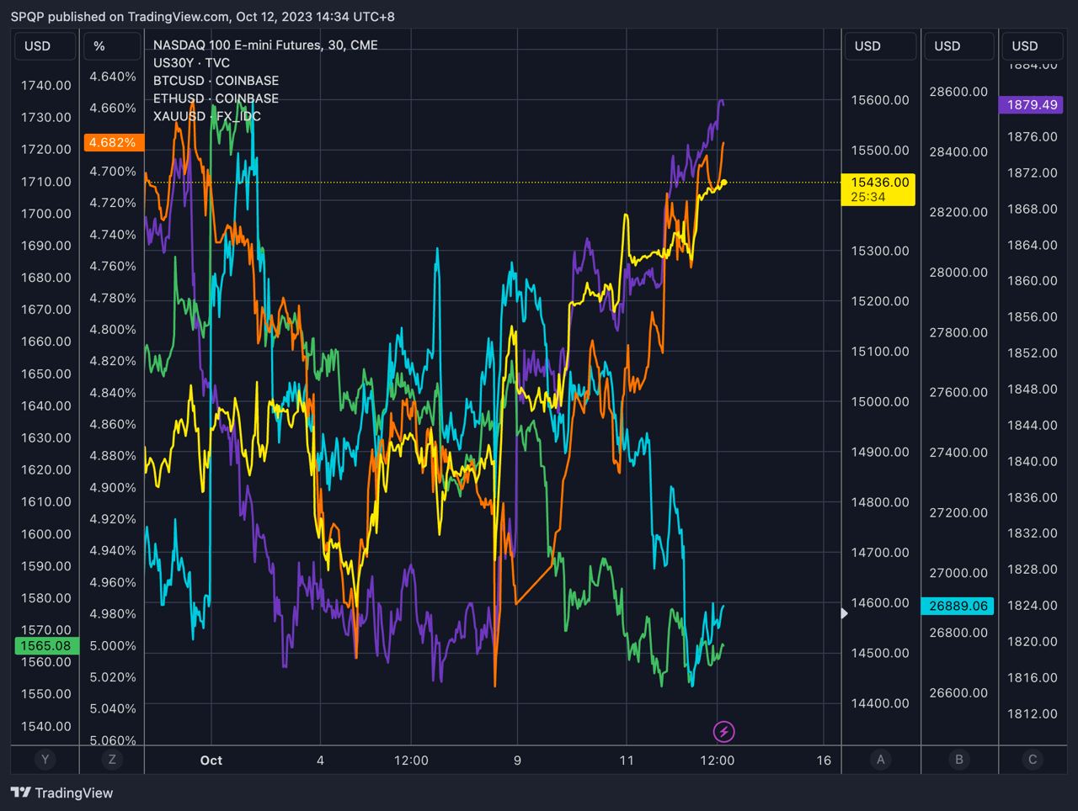Click the yellow 15436.00 price label
Screen dimensions: 1078x811
coord(879,183)
